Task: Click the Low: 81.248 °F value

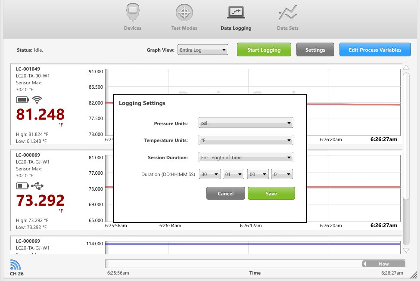Action: [x=31, y=141]
